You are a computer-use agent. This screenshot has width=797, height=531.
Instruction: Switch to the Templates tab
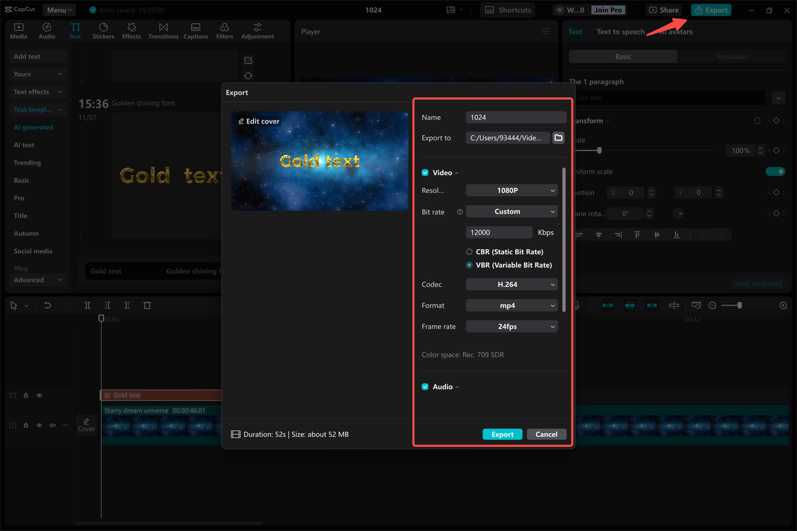(731, 56)
